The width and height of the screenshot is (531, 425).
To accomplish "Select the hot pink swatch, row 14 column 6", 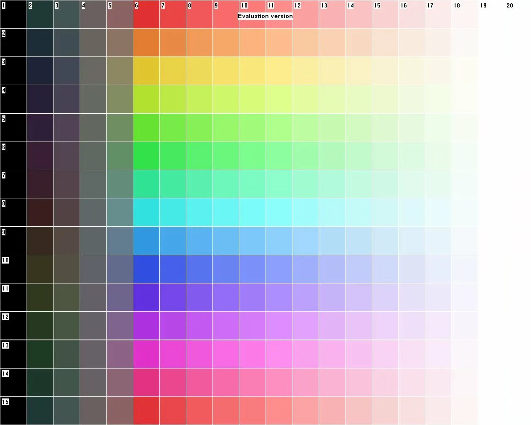I will [x=146, y=382].
